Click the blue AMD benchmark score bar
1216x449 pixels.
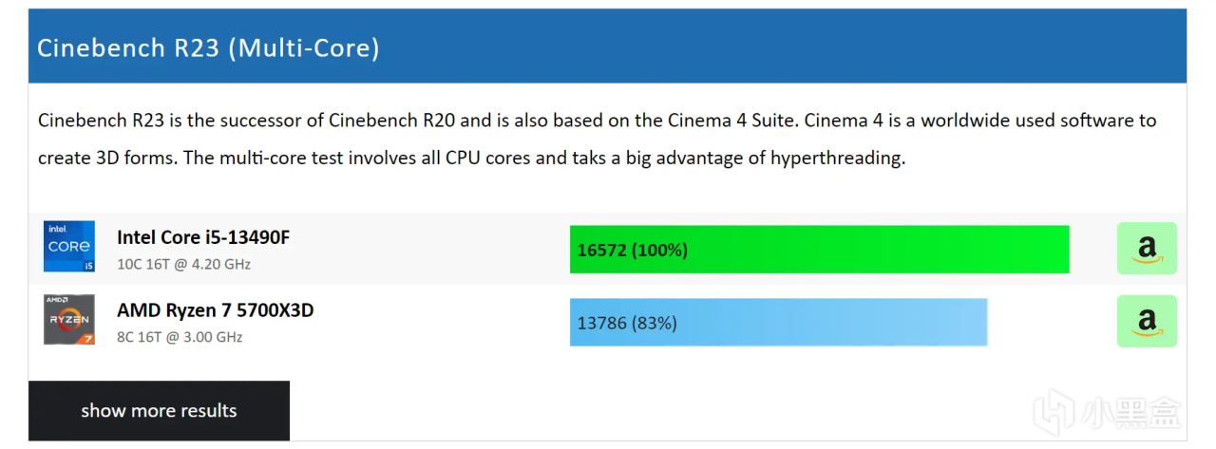(778, 323)
